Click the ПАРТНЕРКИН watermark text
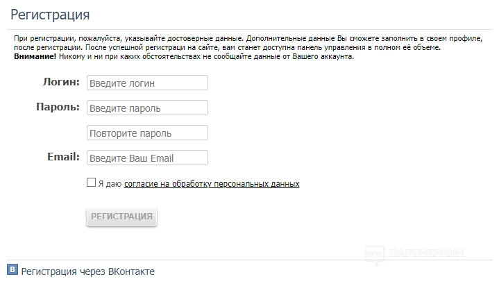This screenshot has height=302, width=499. tap(427, 254)
